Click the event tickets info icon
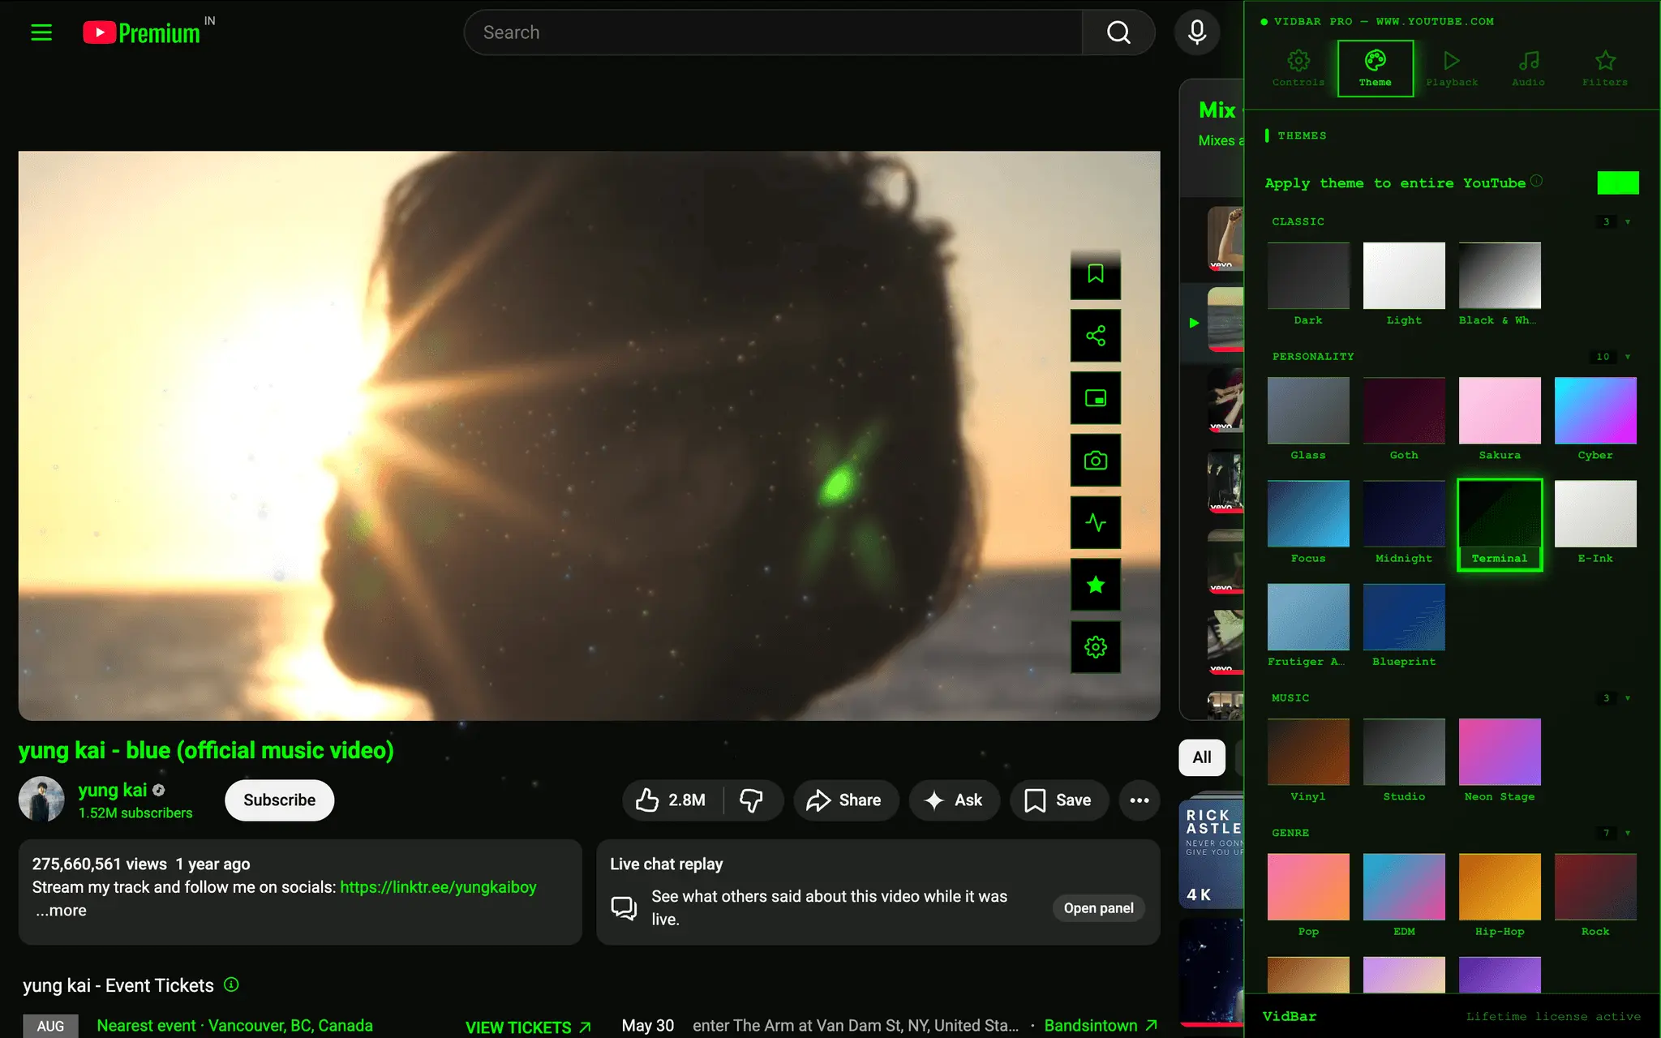Viewport: 1661px width, 1038px height. (231, 984)
